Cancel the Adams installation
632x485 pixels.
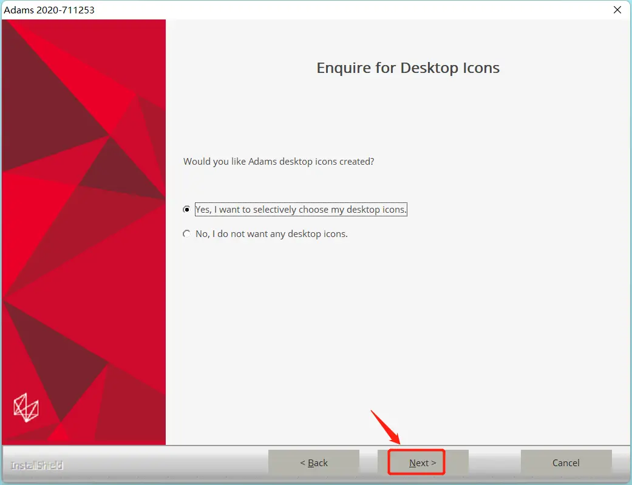tap(566, 463)
